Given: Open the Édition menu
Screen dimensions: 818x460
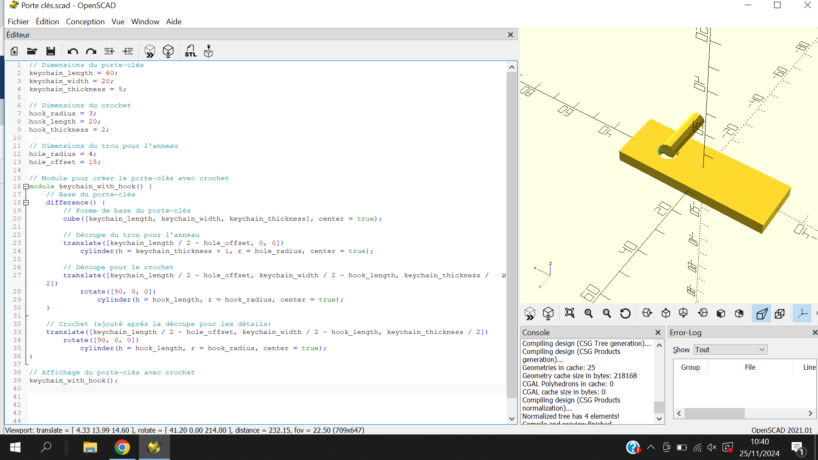Looking at the screenshot, I should pyautogui.click(x=47, y=22).
